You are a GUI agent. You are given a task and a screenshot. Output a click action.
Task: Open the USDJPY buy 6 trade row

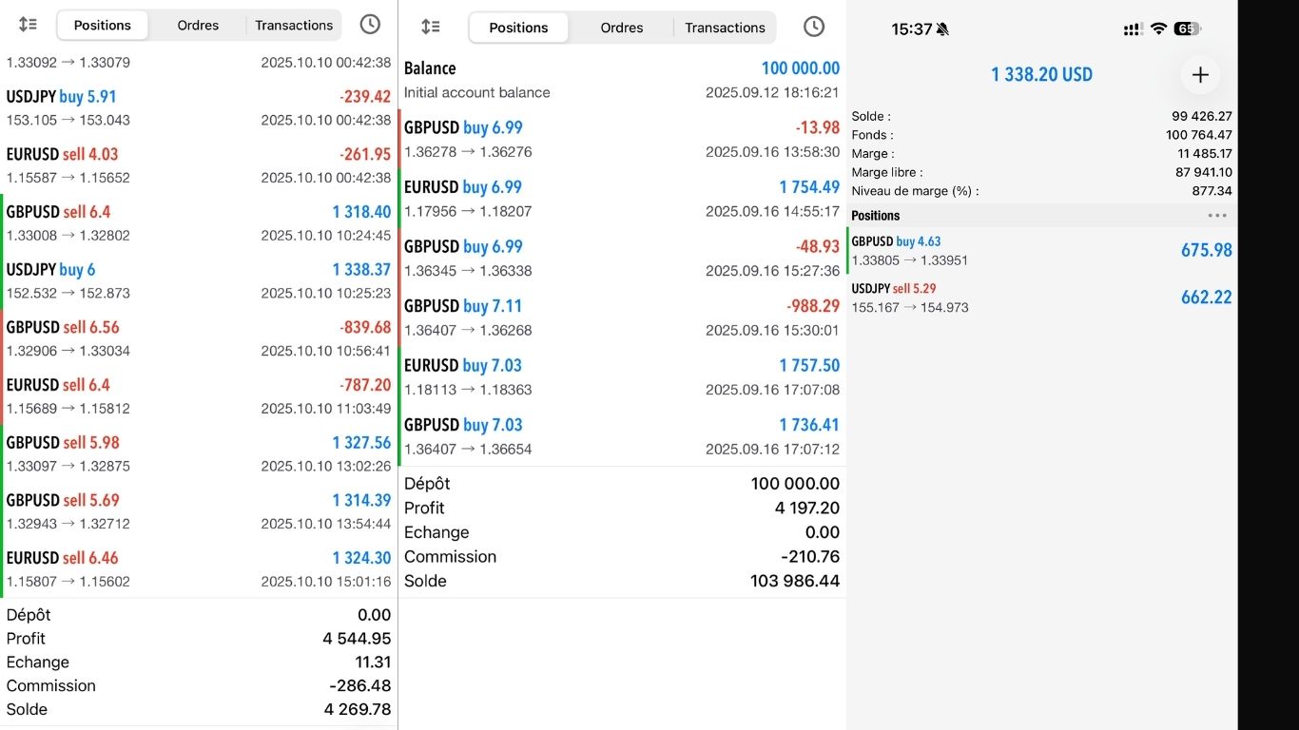pyautogui.click(x=198, y=280)
